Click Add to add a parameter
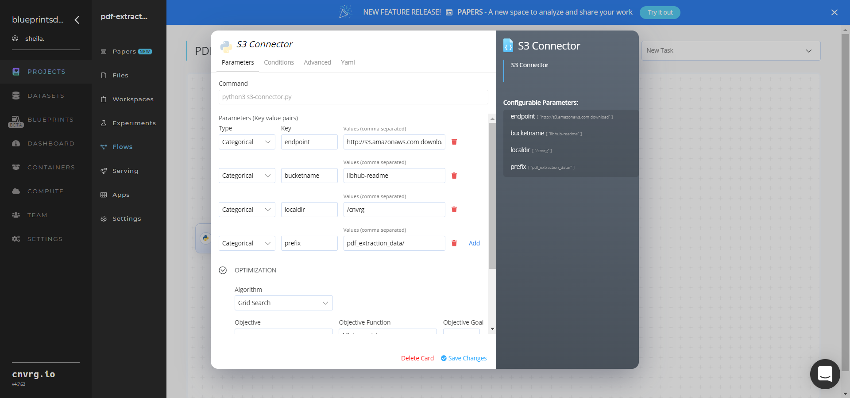850x398 pixels. (x=474, y=243)
